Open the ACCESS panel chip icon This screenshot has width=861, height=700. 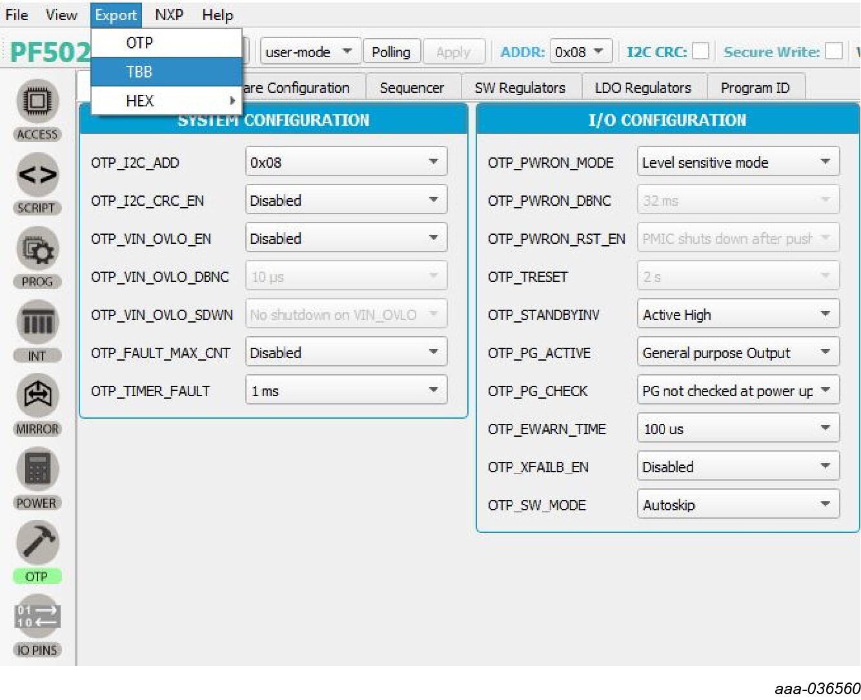(37, 102)
